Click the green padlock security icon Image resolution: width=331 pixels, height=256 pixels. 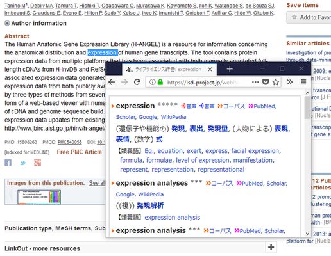point(160,82)
